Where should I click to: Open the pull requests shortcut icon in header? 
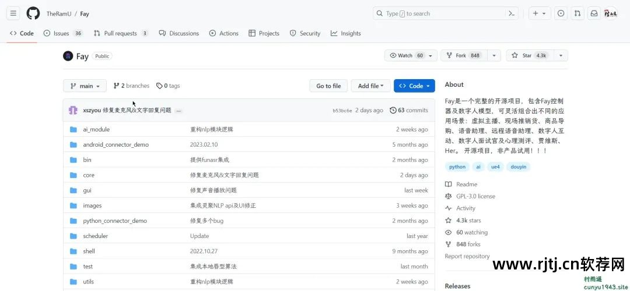coord(577,13)
